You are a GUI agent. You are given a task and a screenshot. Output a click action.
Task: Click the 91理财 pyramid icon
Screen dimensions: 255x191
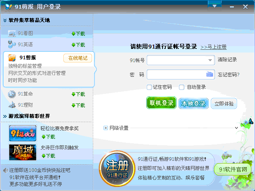12,105
